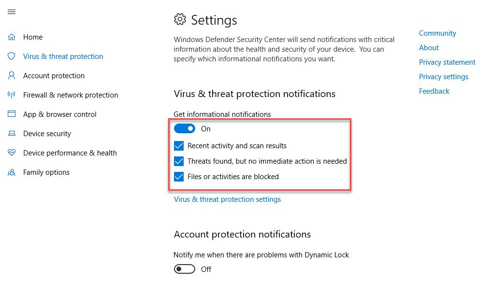The height and width of the screenshot is (281, 493).
Task: Select Device security in the sidebar
Action: point(47,134)
